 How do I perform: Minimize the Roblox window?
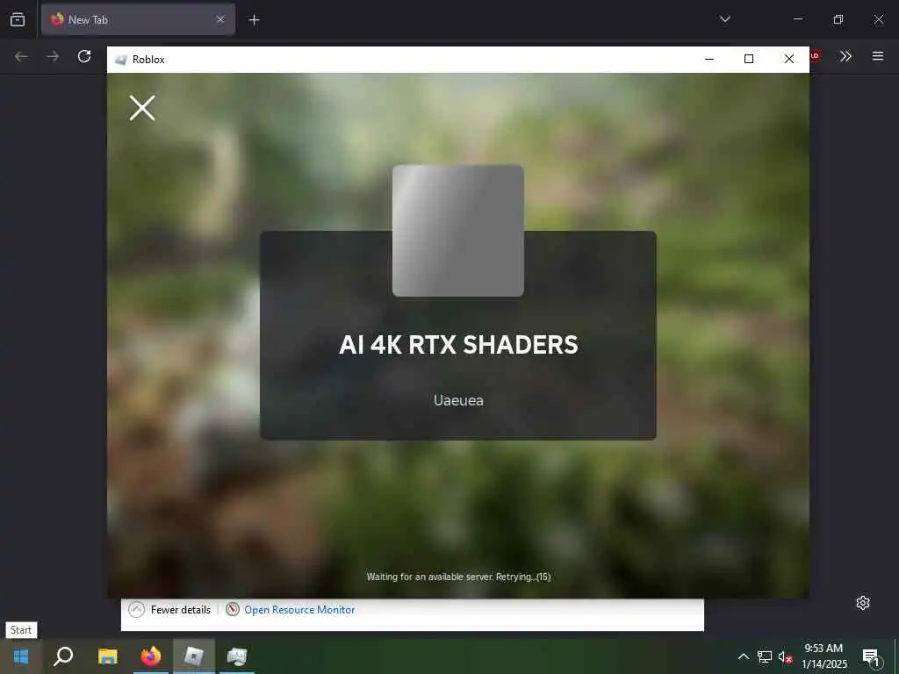[x=709, y=59]
